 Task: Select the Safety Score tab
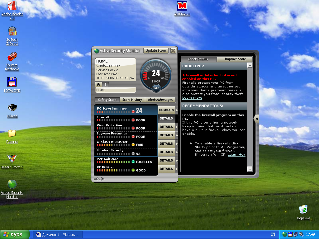[107, 100]
